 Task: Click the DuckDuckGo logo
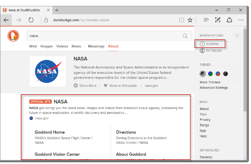13,36
